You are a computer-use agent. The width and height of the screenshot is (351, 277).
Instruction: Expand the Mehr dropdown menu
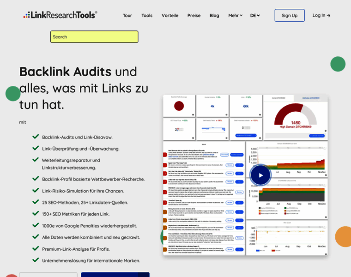pyautogui.click(x=235, y=15)
